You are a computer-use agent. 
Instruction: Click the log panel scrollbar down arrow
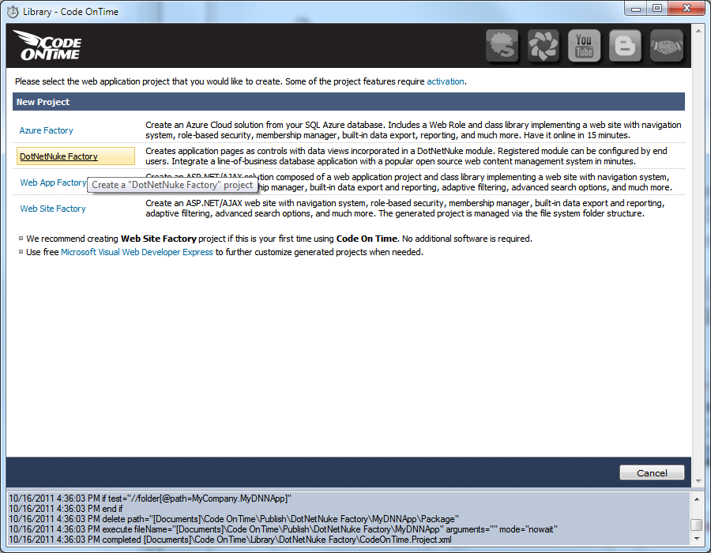pyautogui.click(x=696, y=539)
